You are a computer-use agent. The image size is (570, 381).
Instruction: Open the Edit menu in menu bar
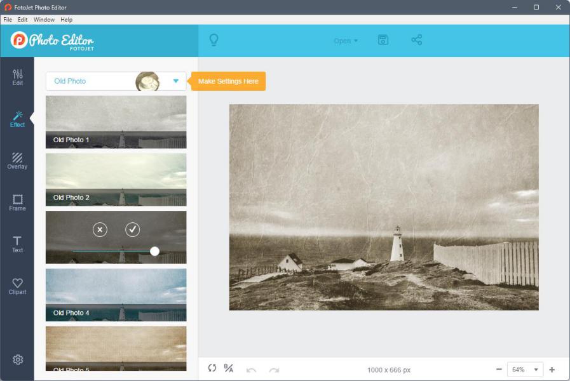(x=22, y=20)
